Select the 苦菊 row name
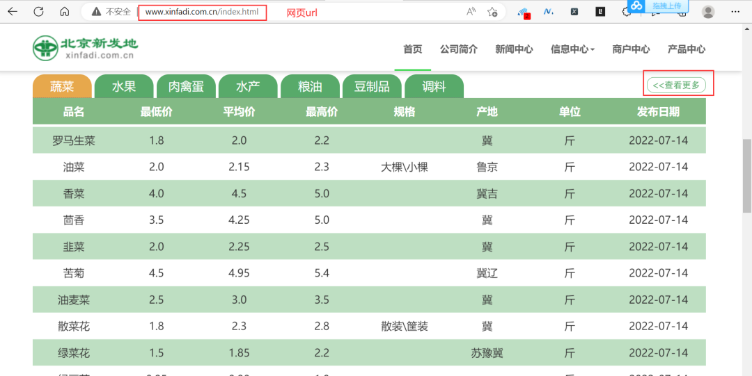The height and width of the screenshot is (376, 752). [x=74, y=274]
